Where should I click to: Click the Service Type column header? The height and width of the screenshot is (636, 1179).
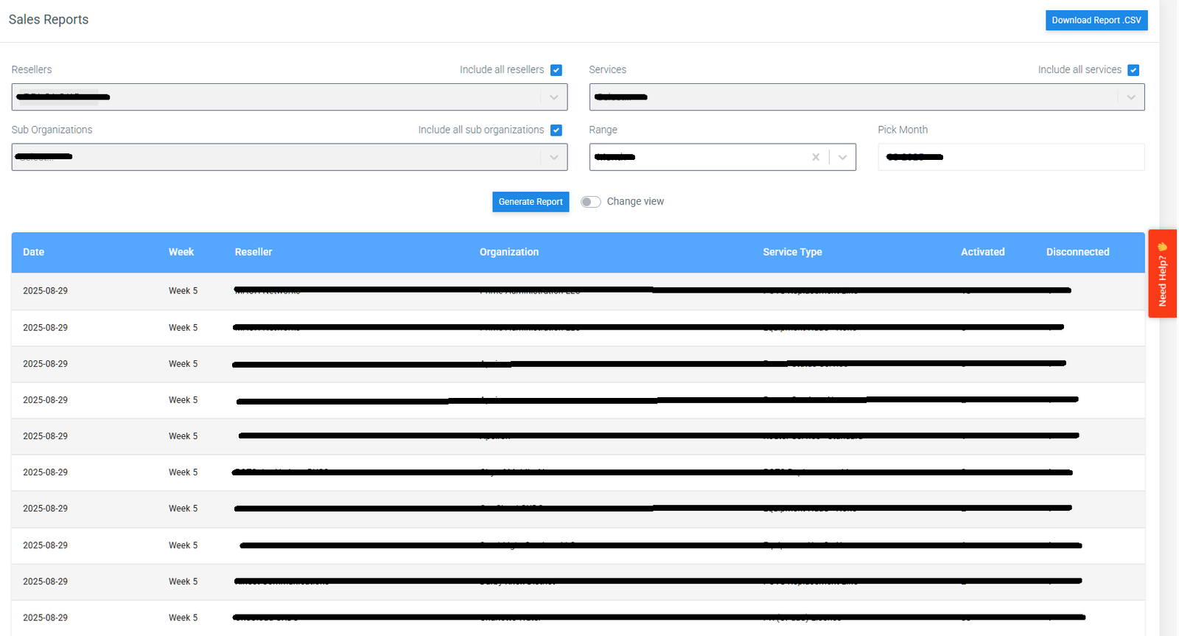coord(792,252)
